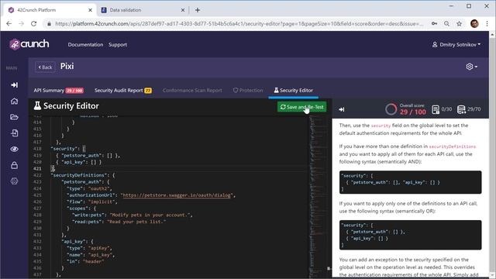Click the semantically OR code example block
The image size is (496, 279).
[x=410, y=235]
